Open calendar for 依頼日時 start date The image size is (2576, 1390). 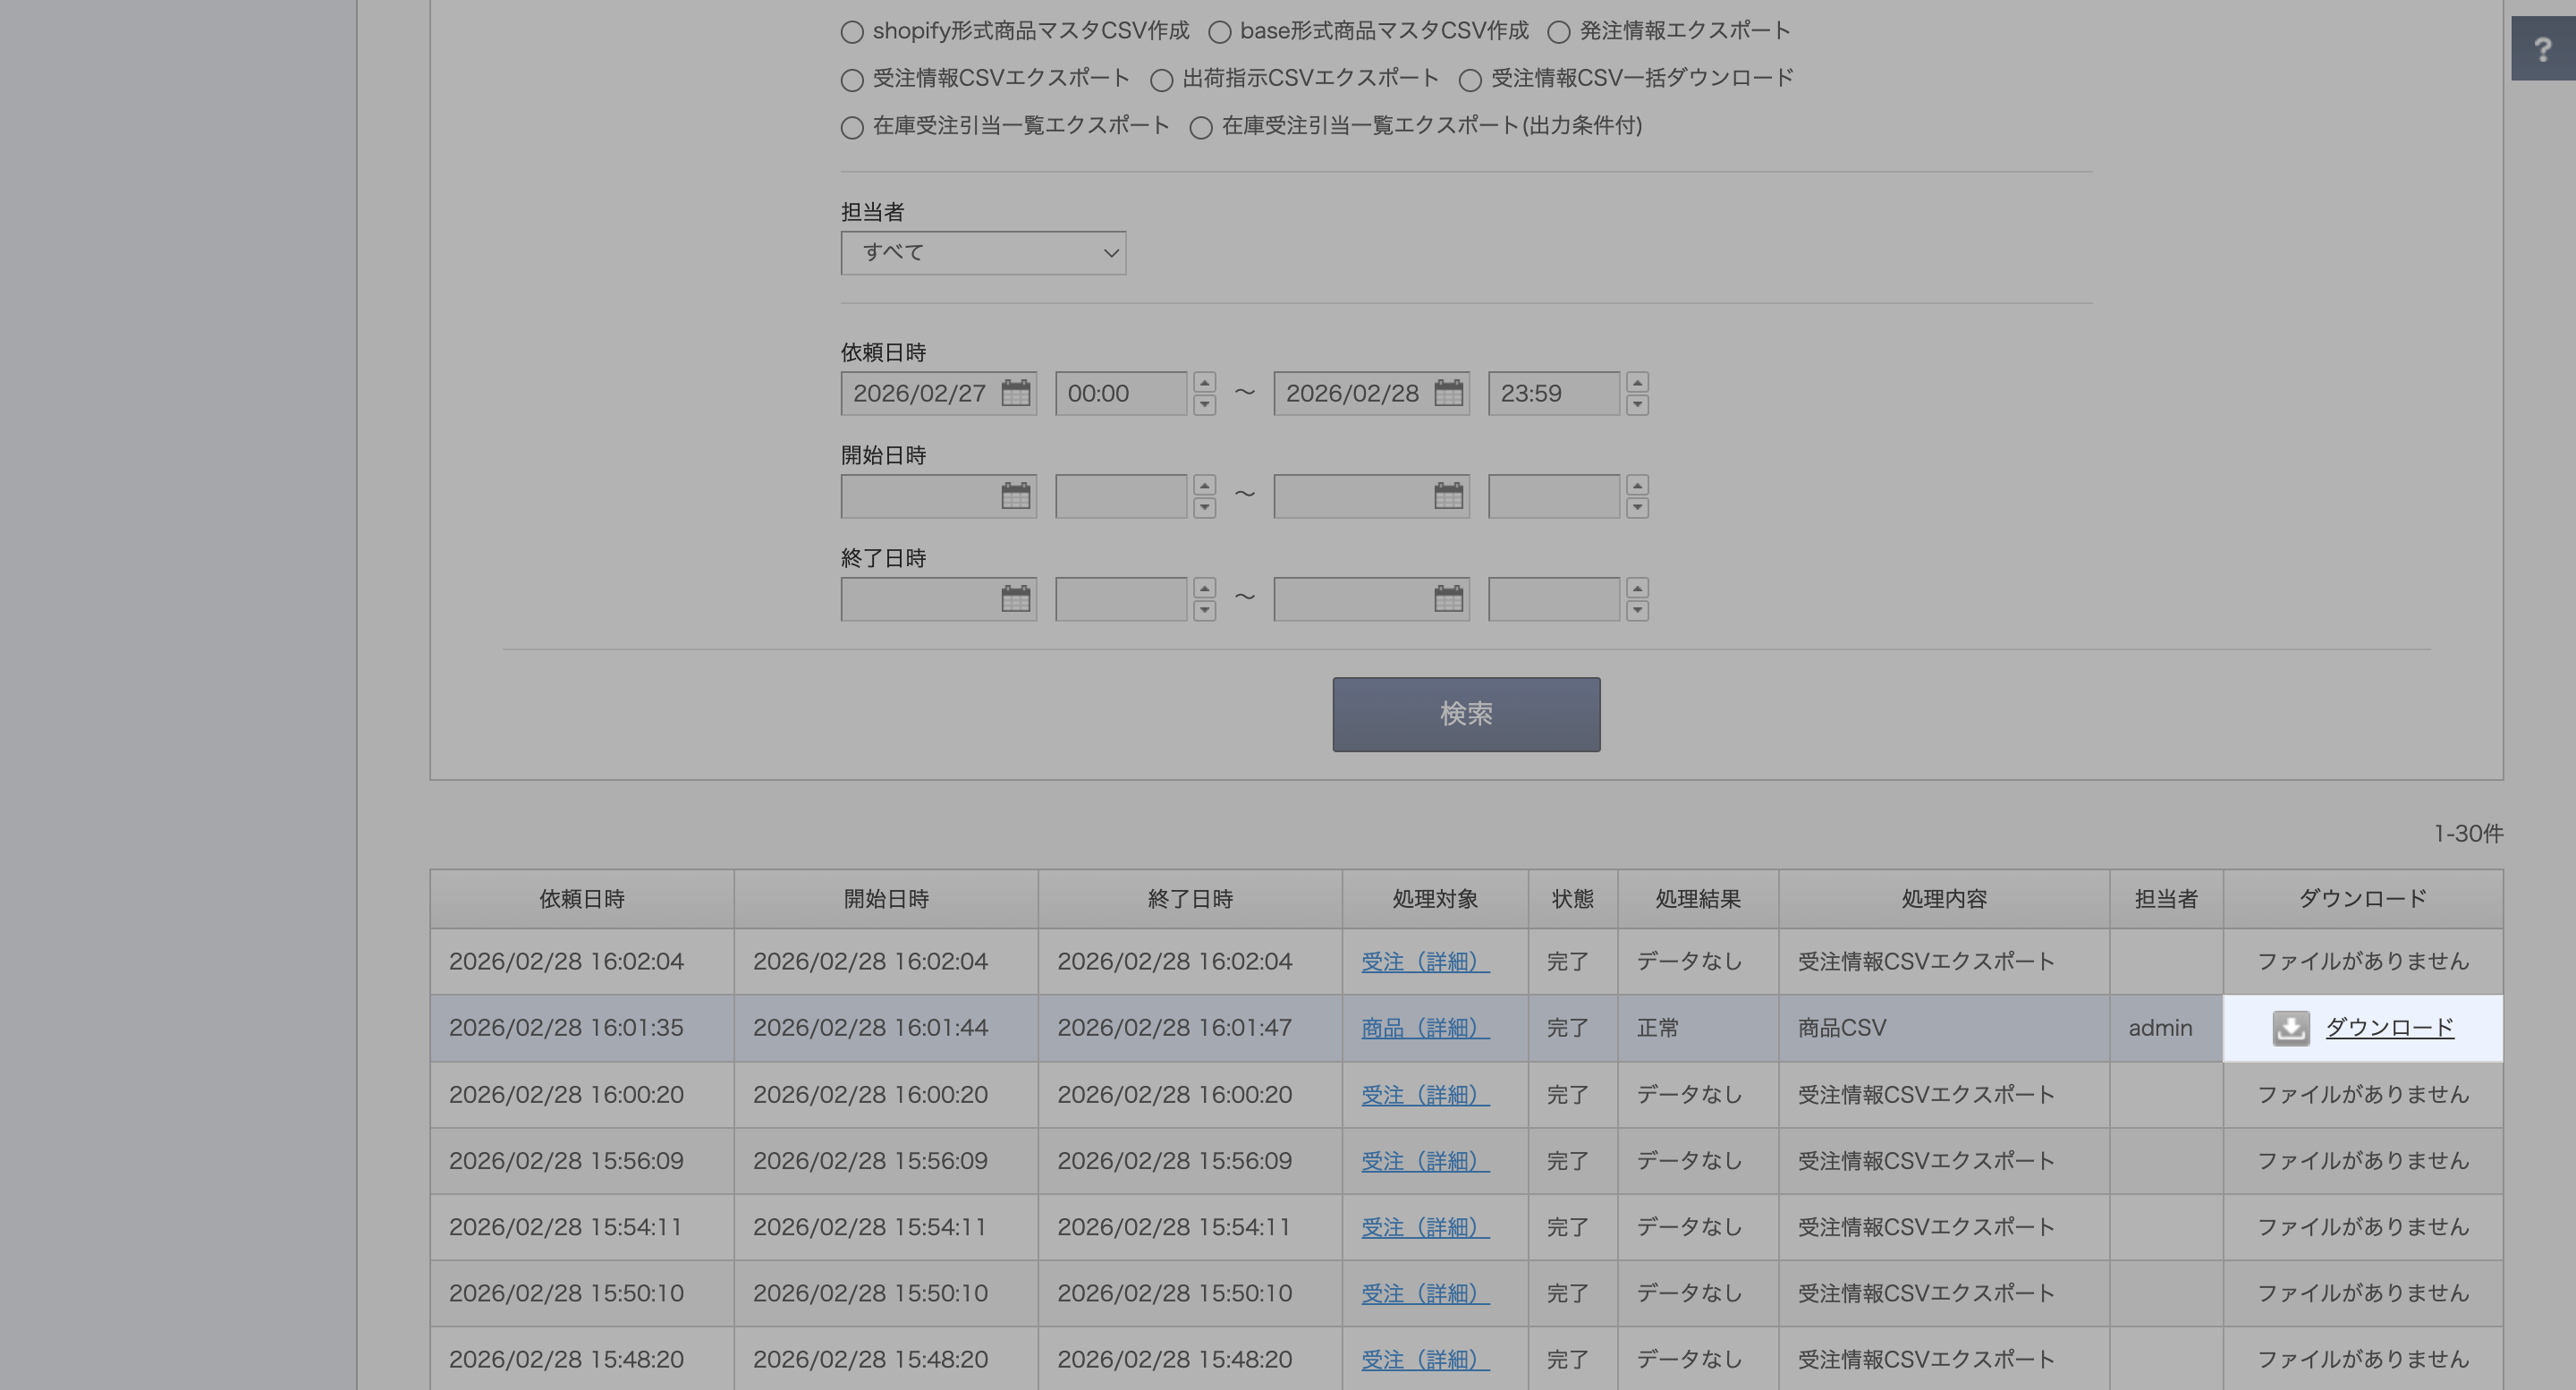1015,393
